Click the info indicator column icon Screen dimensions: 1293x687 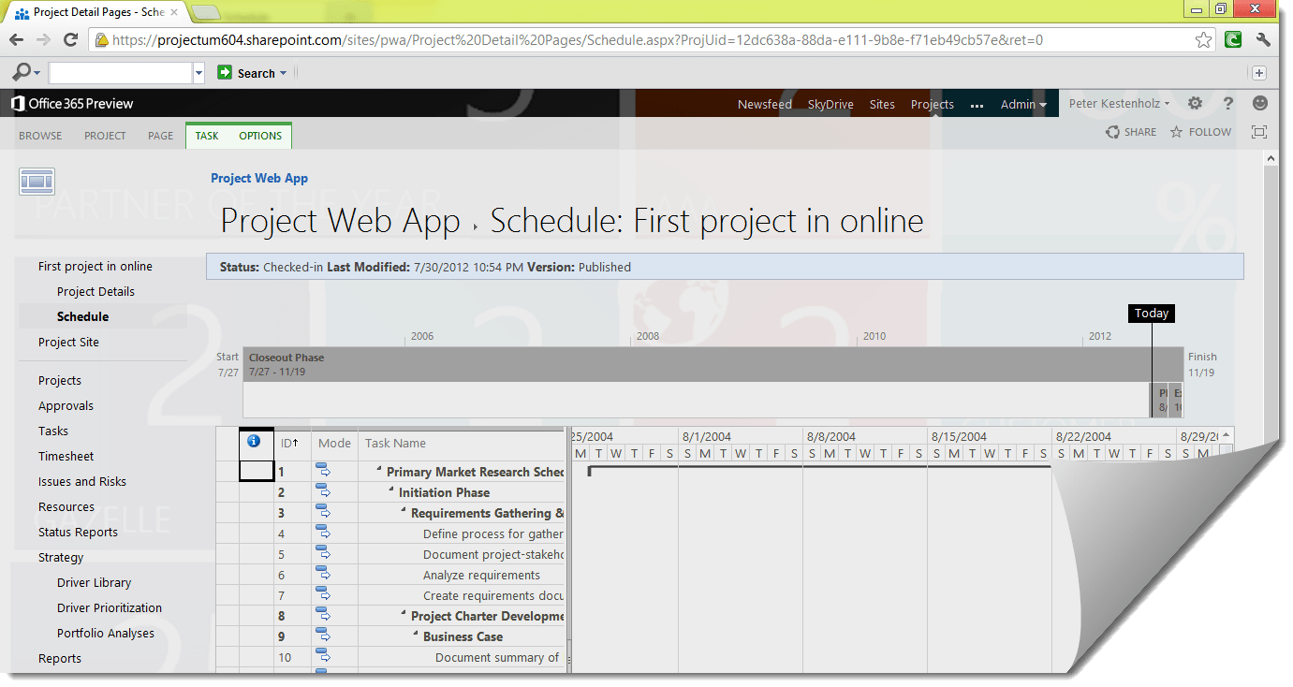pyautogui.click(x=253, y=441)
